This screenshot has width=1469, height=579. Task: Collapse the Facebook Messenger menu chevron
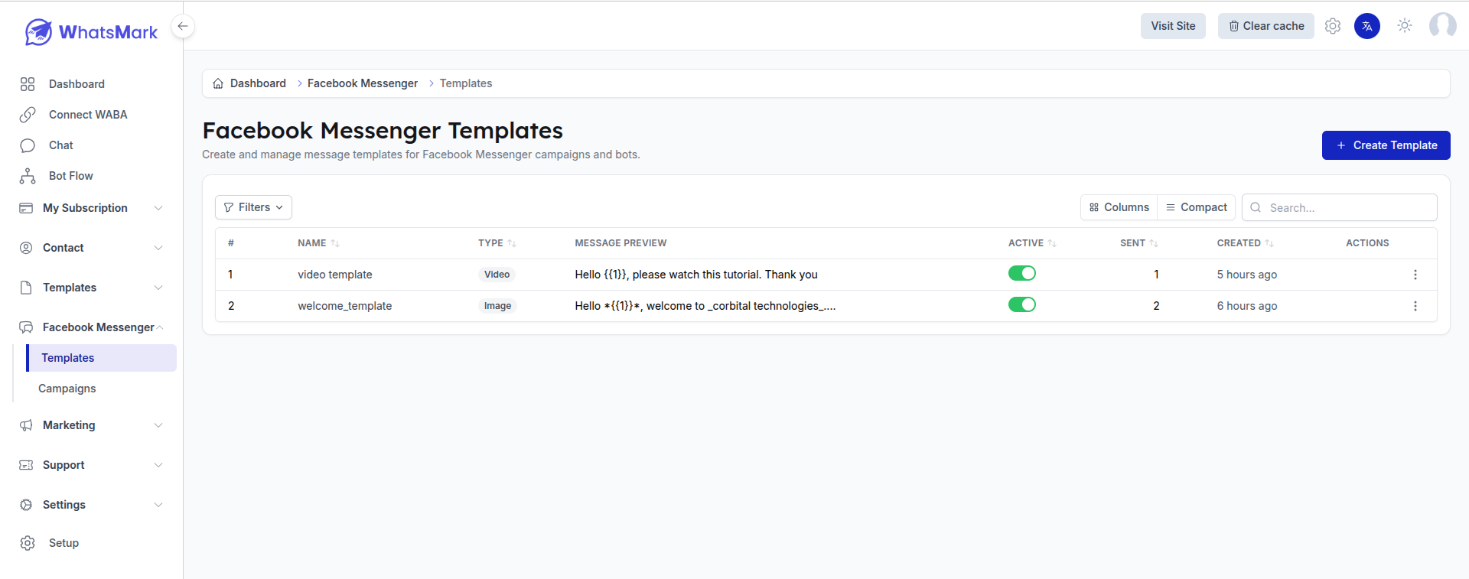tap(160, 327)
